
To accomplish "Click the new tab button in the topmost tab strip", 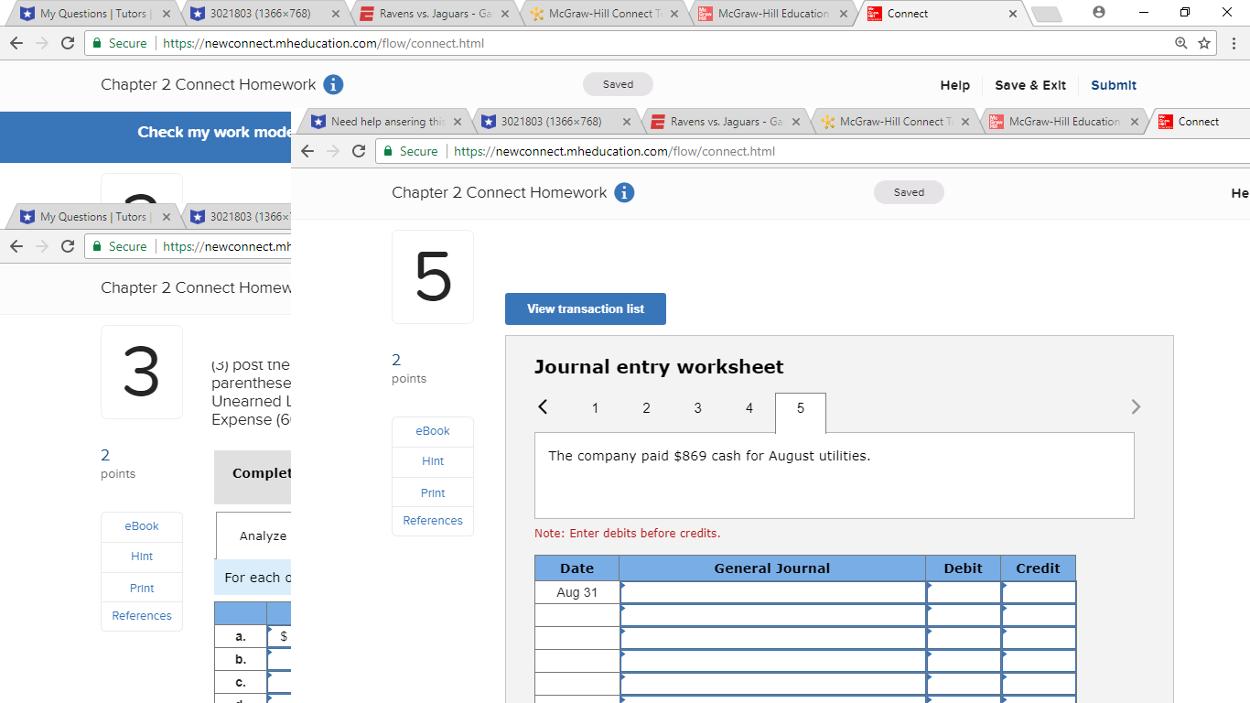I will point(1049,14).
